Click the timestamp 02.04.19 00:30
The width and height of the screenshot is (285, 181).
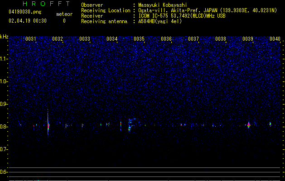28,21
